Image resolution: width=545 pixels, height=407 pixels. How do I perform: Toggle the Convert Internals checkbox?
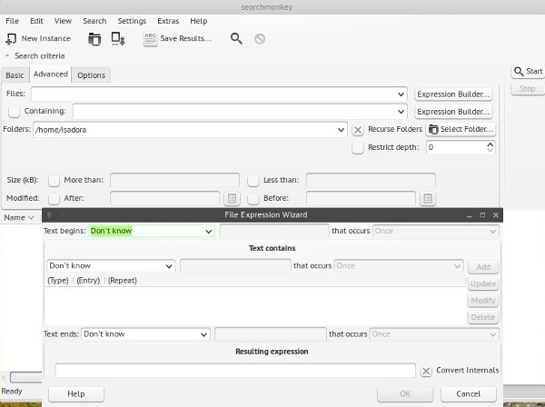click(x=426, y=372)
